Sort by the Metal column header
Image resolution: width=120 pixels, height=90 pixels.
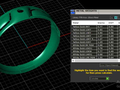[84, 23]
